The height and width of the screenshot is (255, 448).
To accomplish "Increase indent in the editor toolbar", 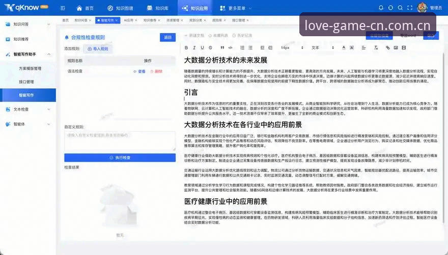I will tap(270, 48).
